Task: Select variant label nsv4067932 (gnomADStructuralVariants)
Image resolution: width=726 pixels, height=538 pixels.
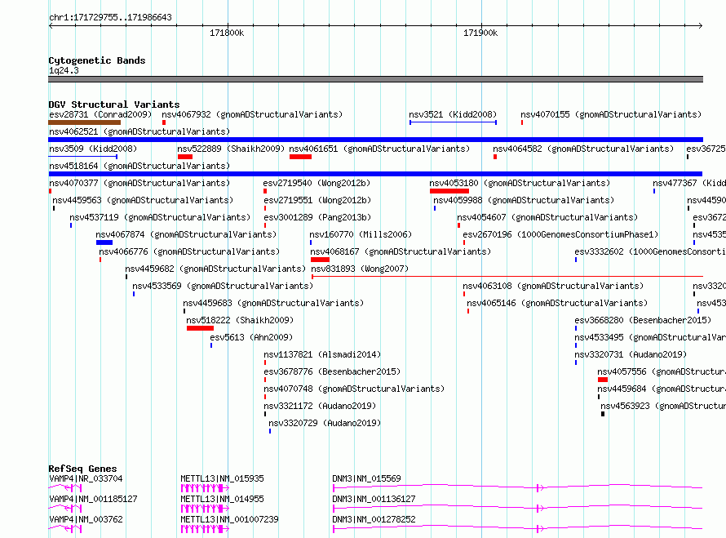Action: pos(252,114)
